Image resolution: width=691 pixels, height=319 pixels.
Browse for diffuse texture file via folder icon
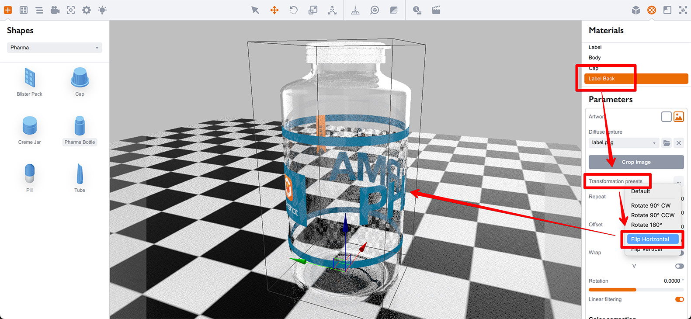(667, 143)
